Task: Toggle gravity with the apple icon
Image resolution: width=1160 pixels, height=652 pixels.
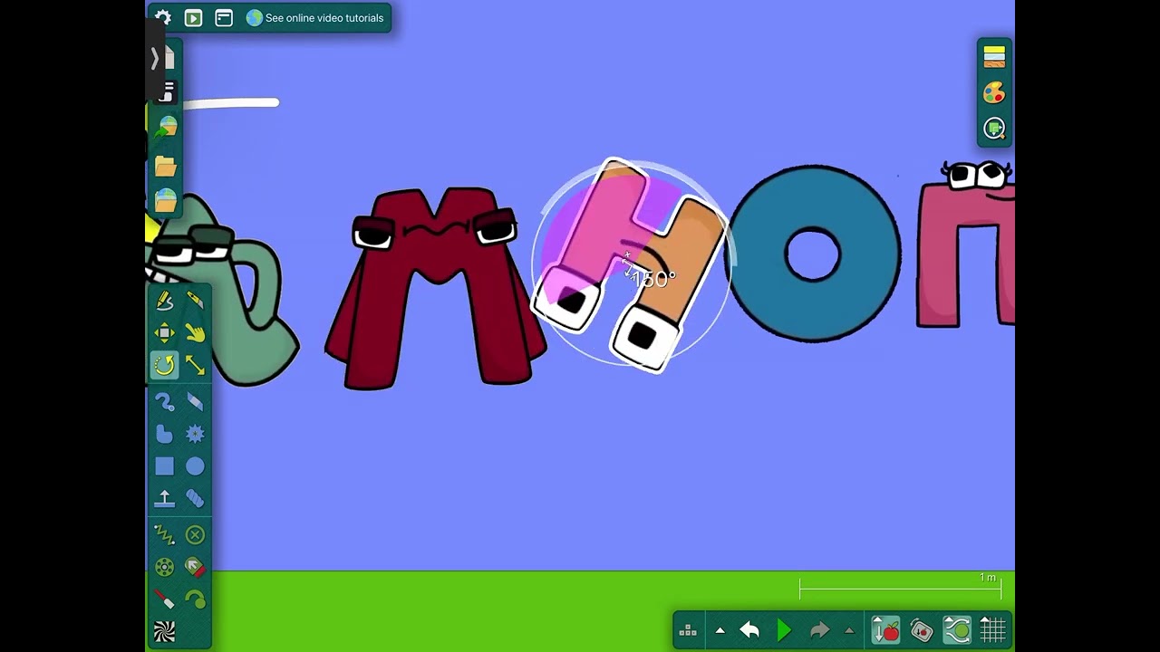Action: click(885, 630)
